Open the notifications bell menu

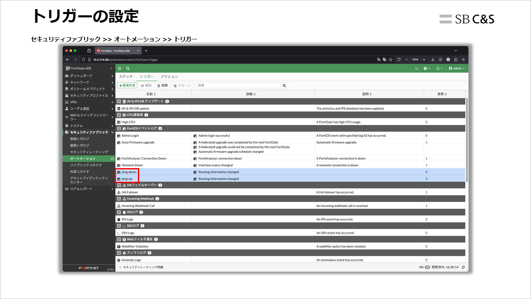click(439, 68)
